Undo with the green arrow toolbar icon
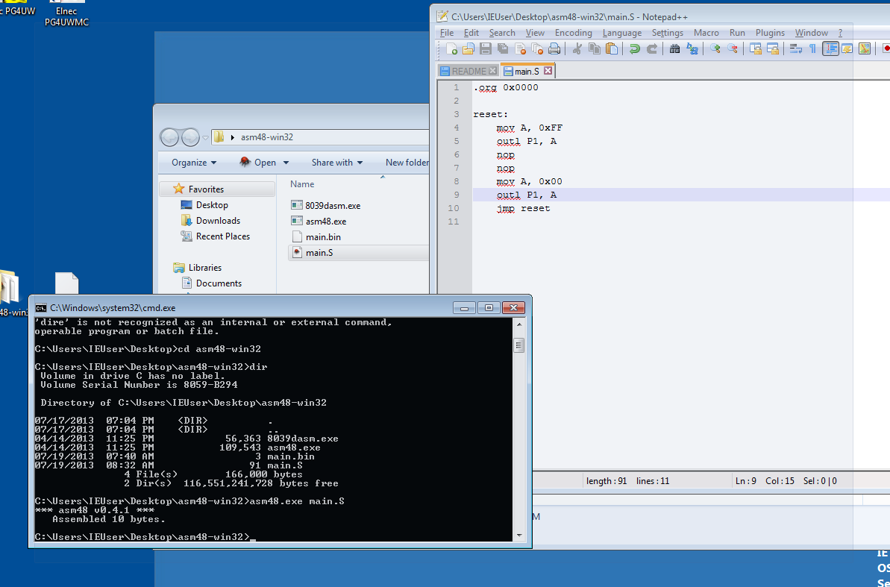This screenshot has height=587, width=890. [x=635, y=49]
